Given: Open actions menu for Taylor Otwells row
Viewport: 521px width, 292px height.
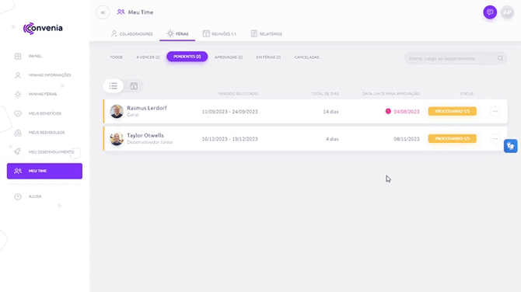Looking at the screenshot, I should point(495,139).
